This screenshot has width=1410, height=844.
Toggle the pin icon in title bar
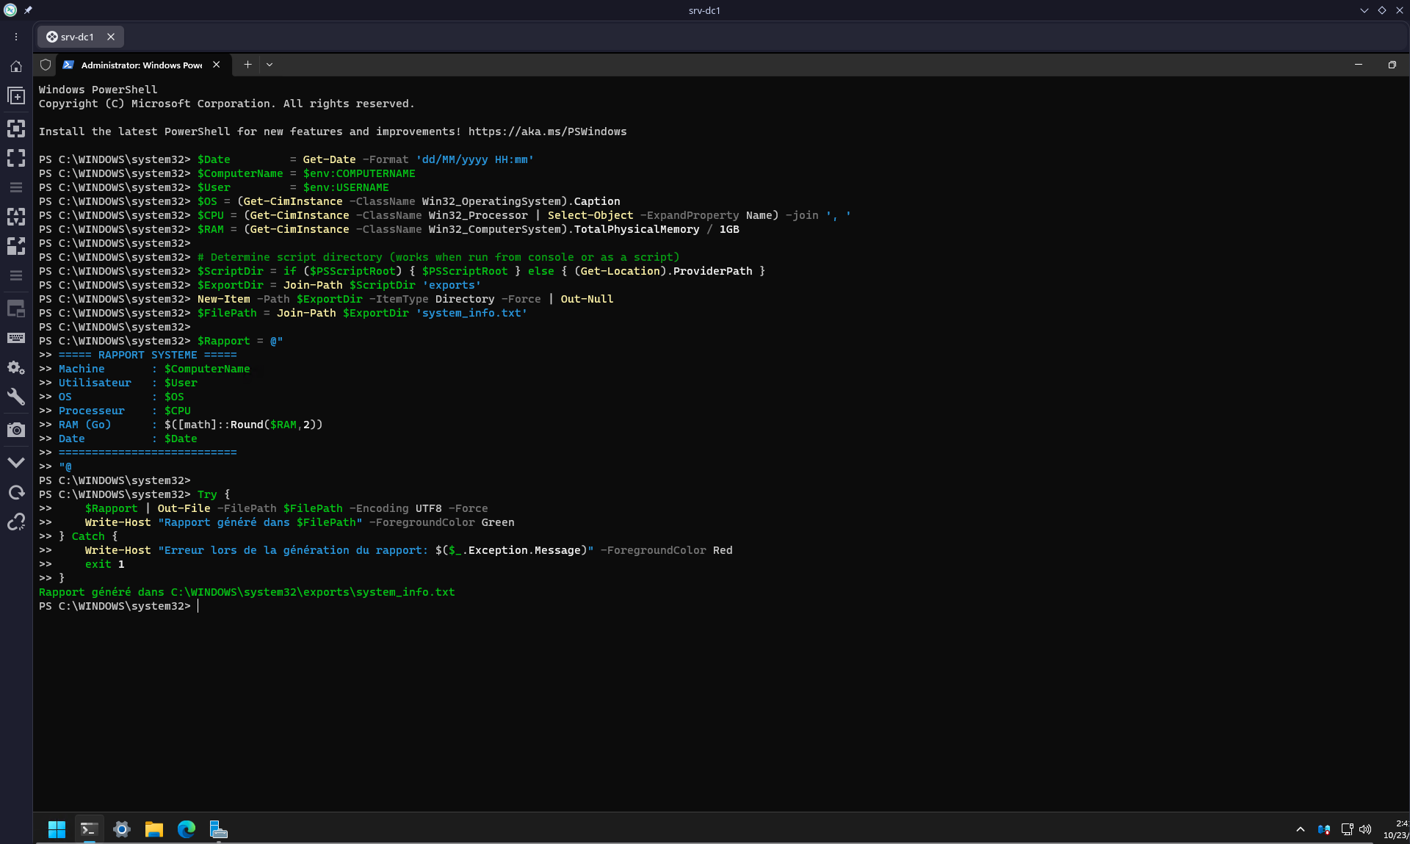click(28, 10)
